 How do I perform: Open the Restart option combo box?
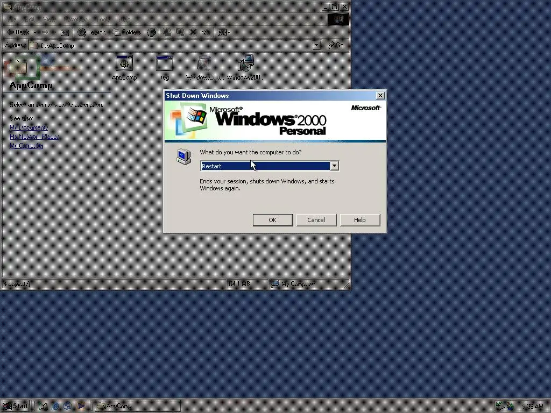[270, 166]
